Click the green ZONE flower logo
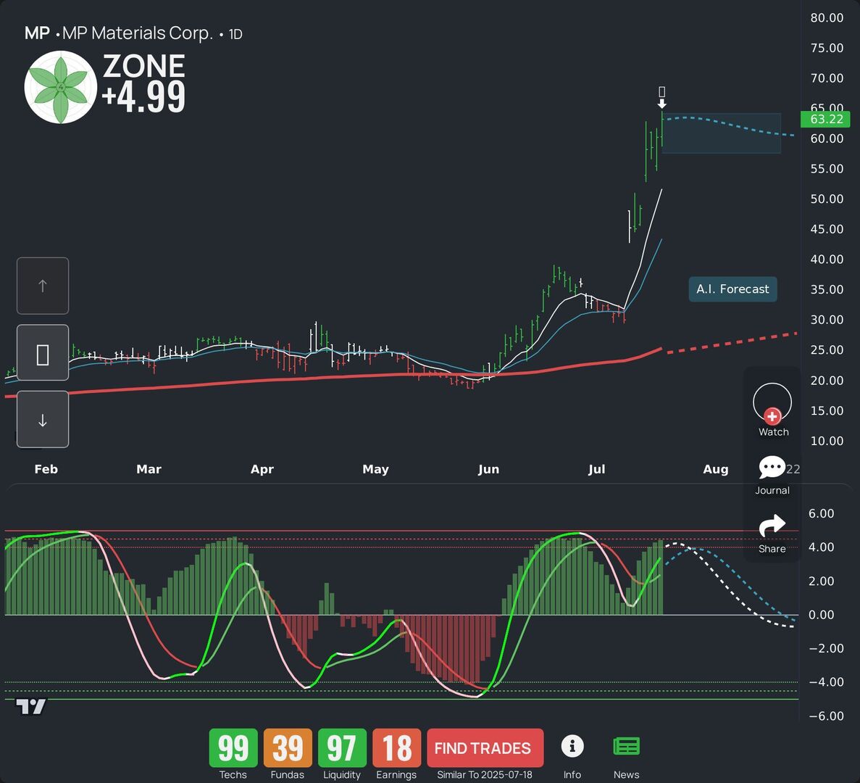 pyautogui.click(x=61, y=87)
